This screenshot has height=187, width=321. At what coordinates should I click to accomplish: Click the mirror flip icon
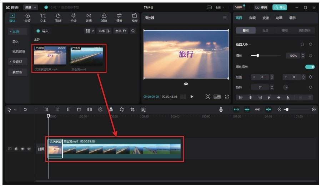[111, 110]
